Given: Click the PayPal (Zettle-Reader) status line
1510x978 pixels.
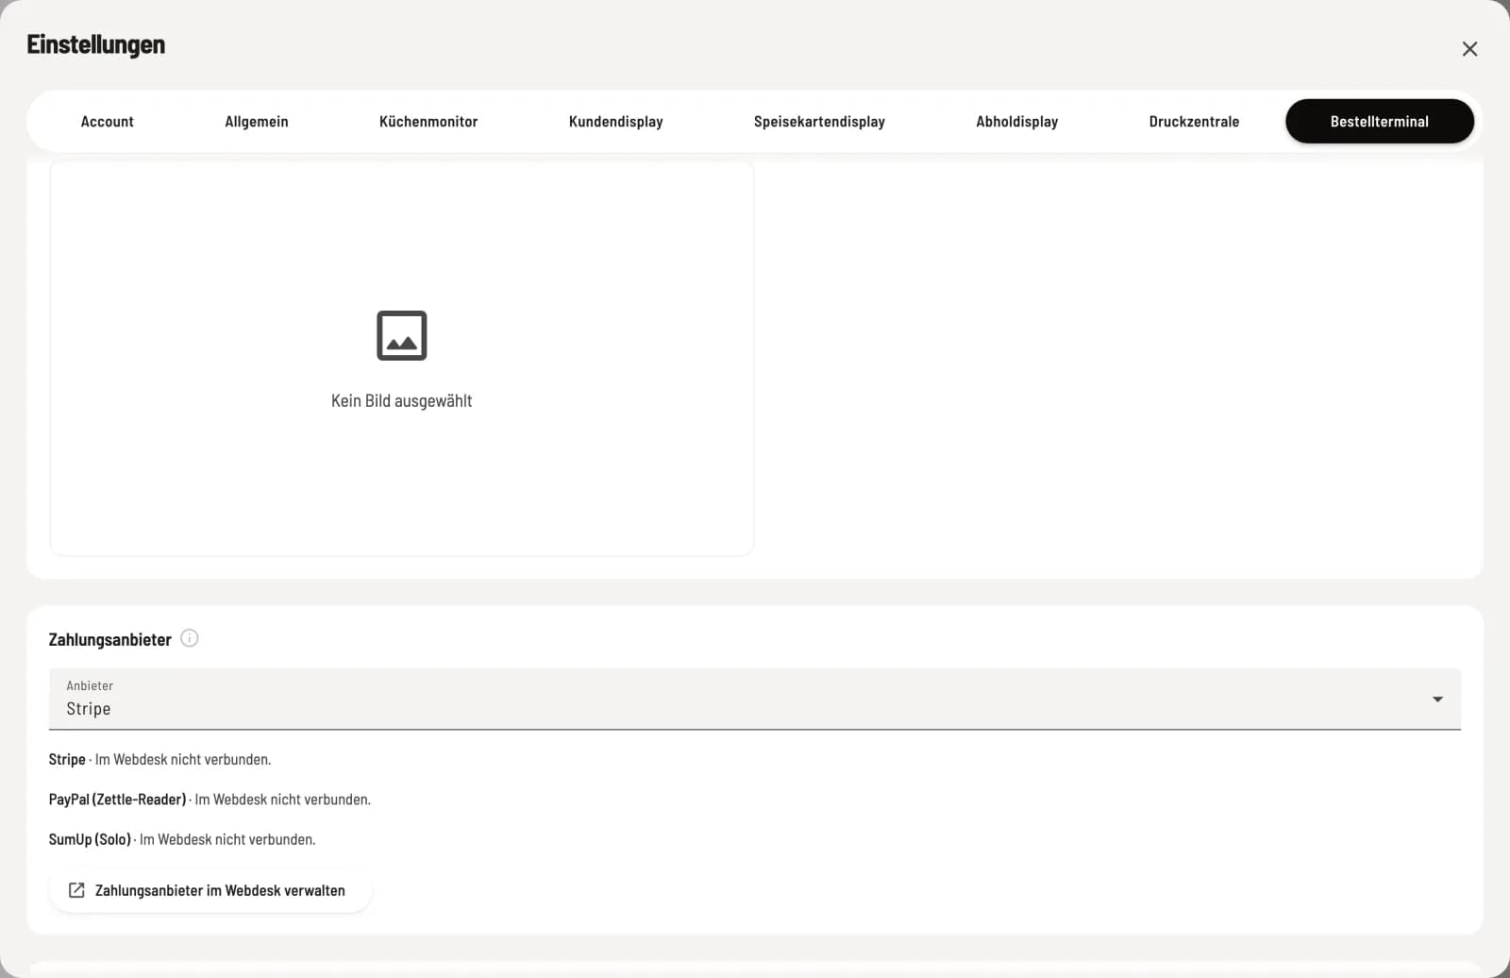Looking at the screenshot, I should click(x=210, y=800).
